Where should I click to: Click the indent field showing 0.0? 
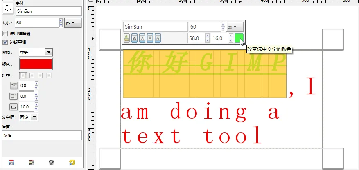27,86
